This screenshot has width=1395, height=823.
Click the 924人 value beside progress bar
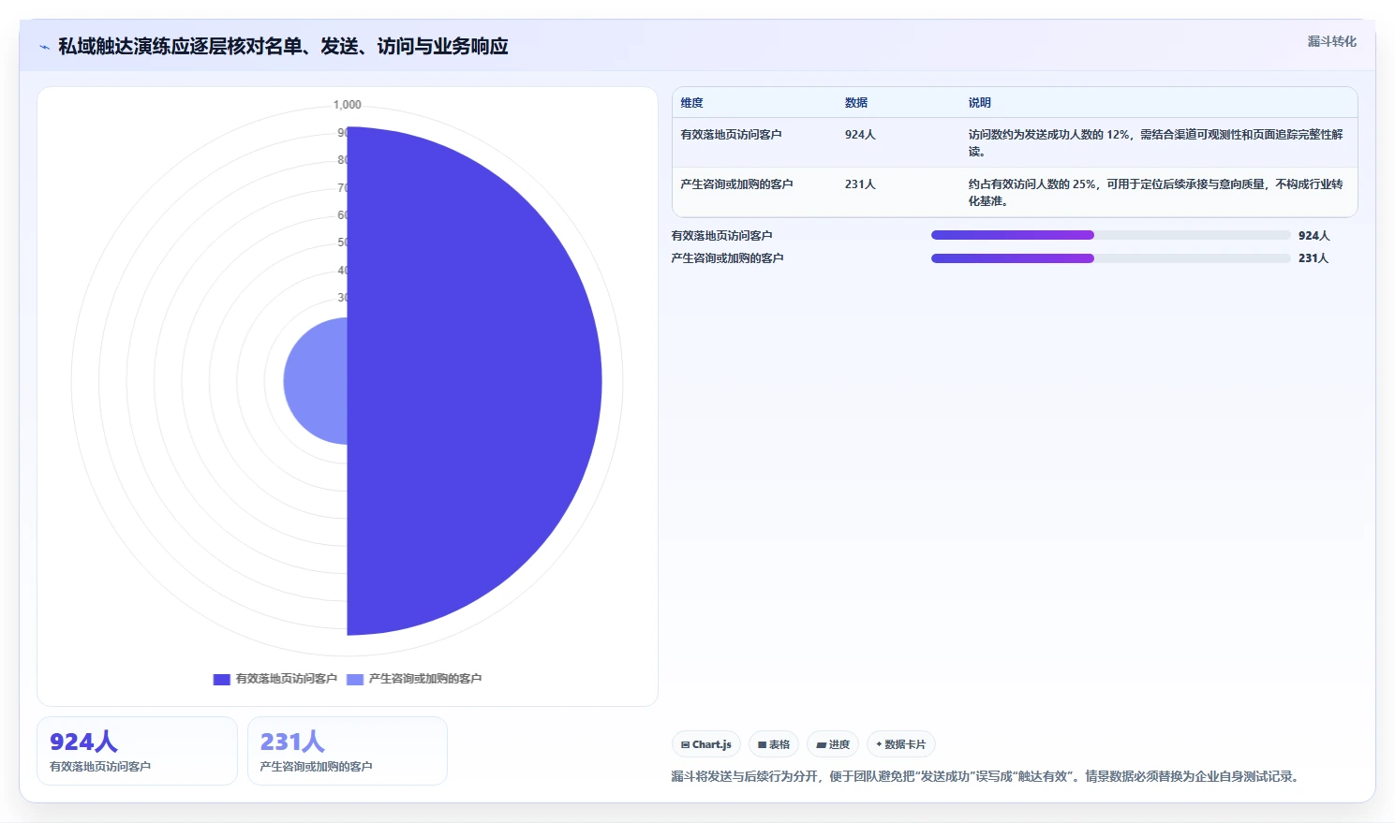pyautogui.click(x=1313, y=236)
